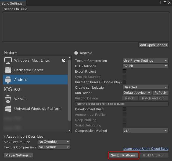Select the WebGL platform label
This screenshot has height=161, width=172.
(x=20, y=99)
